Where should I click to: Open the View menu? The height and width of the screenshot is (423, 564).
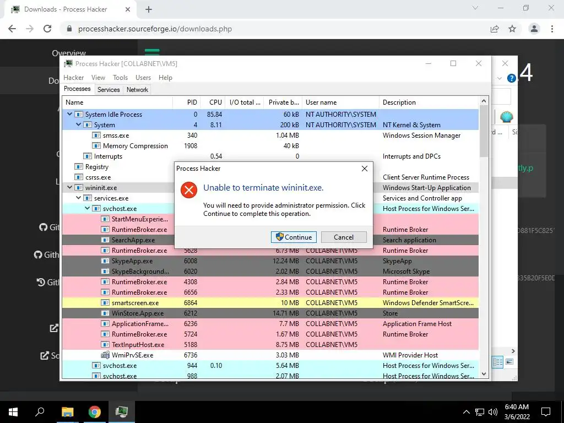pyautogui.click(x=98, y=77)
